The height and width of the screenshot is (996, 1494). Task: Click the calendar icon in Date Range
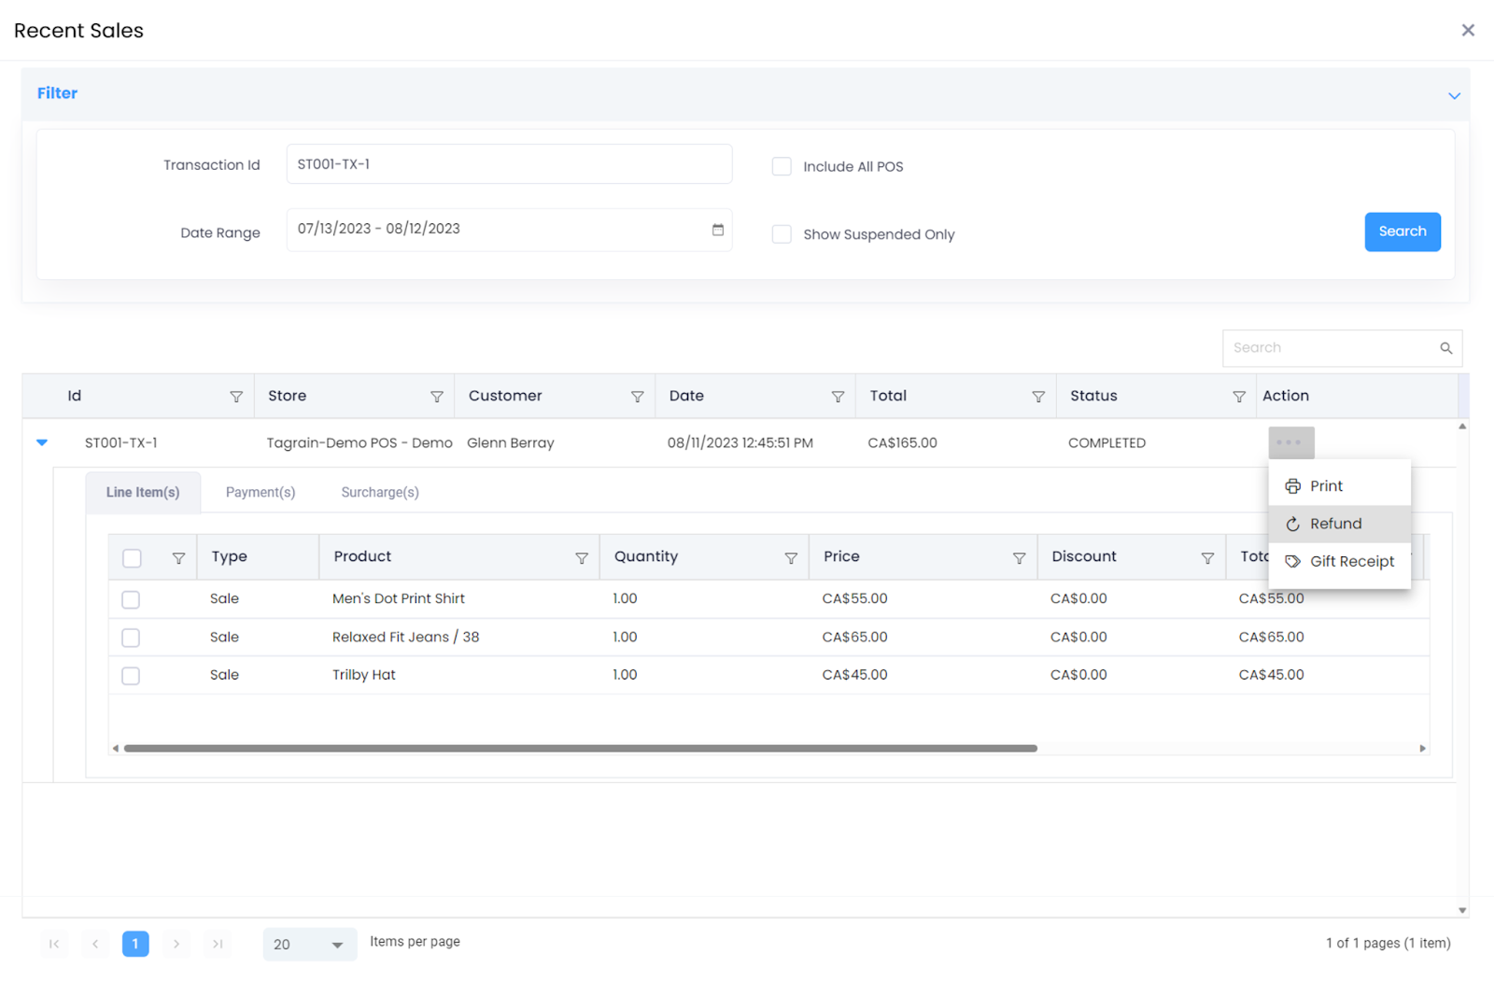pos(717,230)
